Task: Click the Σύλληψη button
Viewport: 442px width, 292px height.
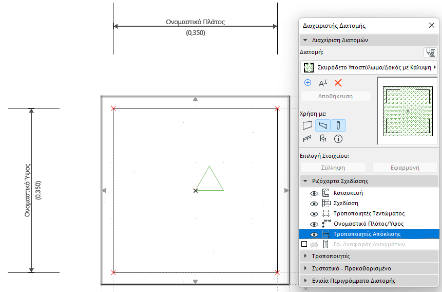Action: tap(333, 168)
